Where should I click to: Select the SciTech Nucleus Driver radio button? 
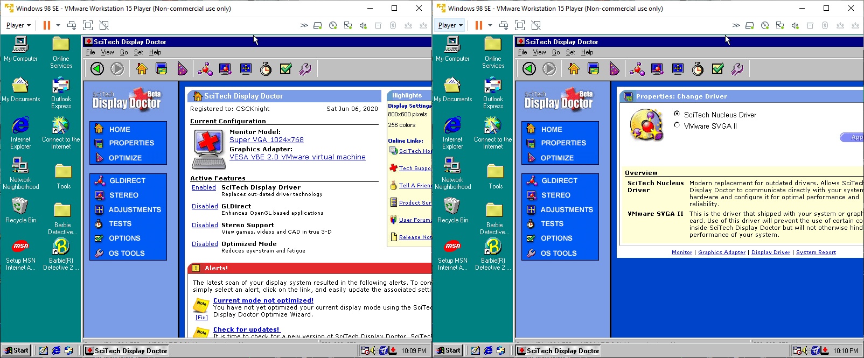(x=677, y=114)
